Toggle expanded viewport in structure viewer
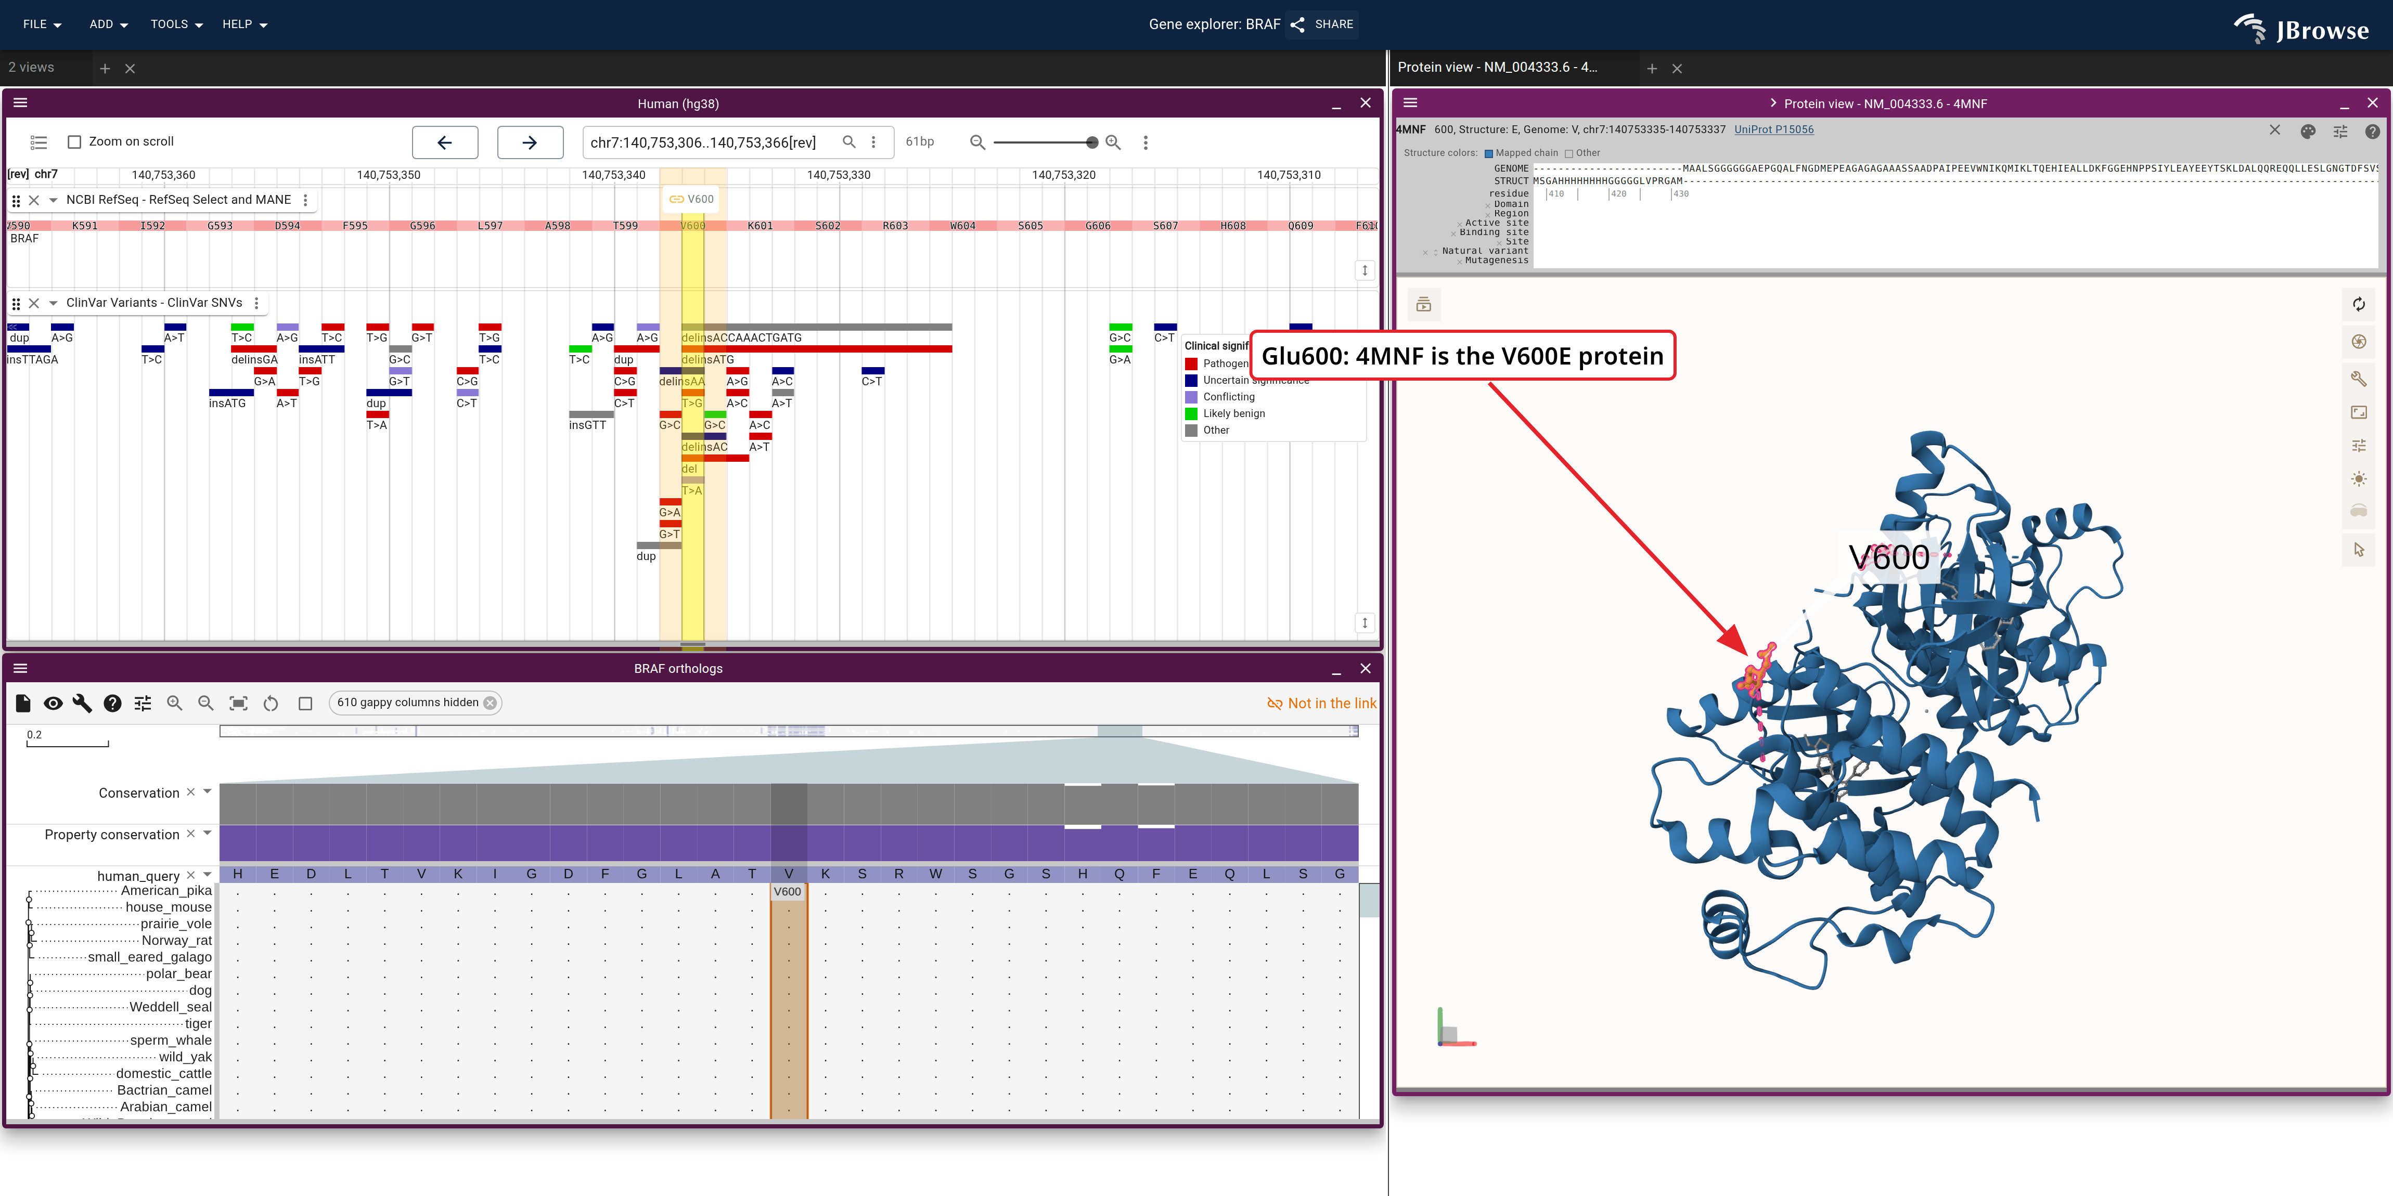 (2359, 412)
